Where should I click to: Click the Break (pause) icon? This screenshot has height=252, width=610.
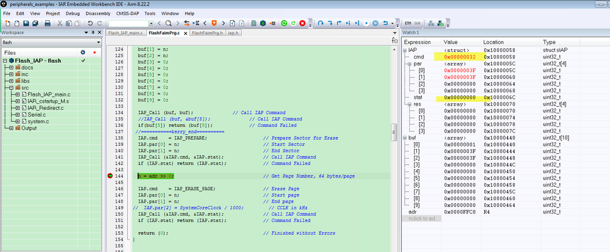point(376,23)
